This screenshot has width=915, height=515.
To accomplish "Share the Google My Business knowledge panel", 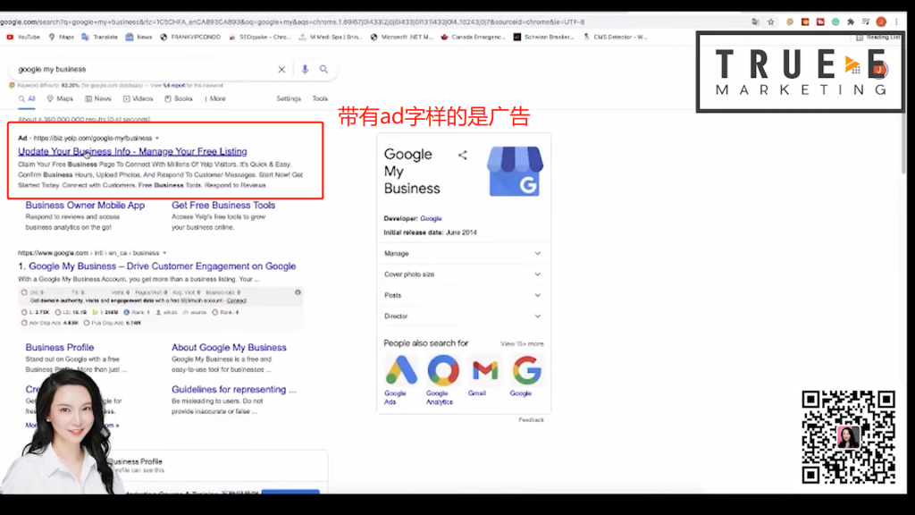I will 463,156.
